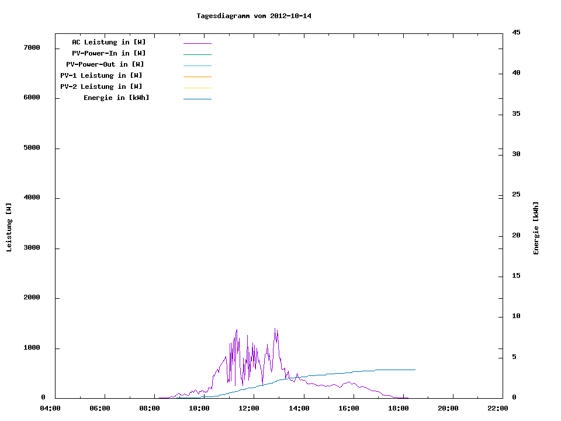The height and width of the screenshot is (421, 561).
Task: Click the 'PV-Power-Out in [W]' legend entry
Action: (105, 64)
